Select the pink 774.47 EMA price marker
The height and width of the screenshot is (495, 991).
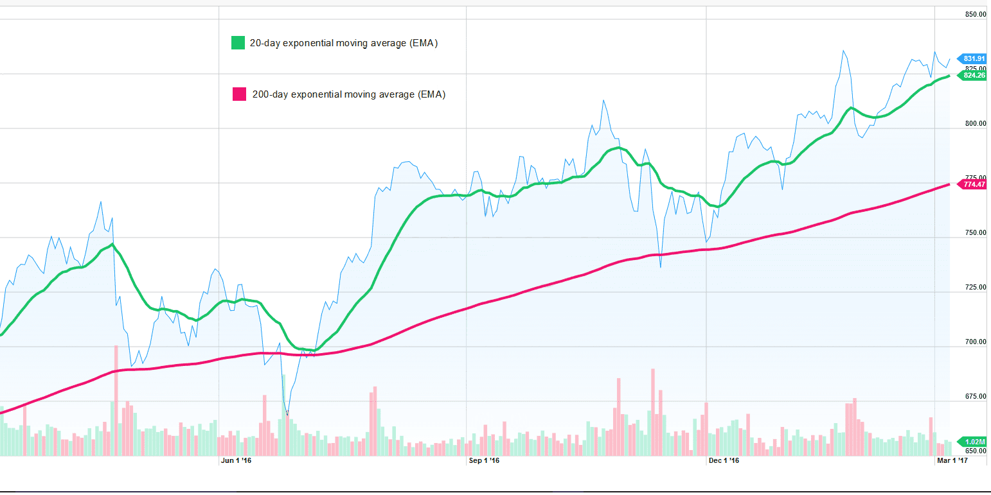pyautogui.click(x=972, y=184)
